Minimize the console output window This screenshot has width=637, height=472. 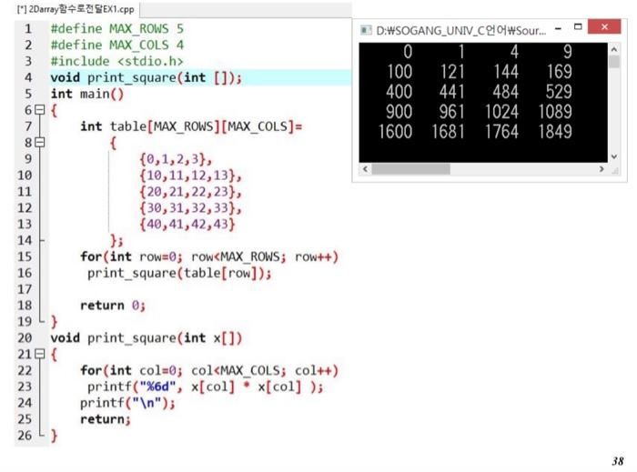tap(559, 28)
